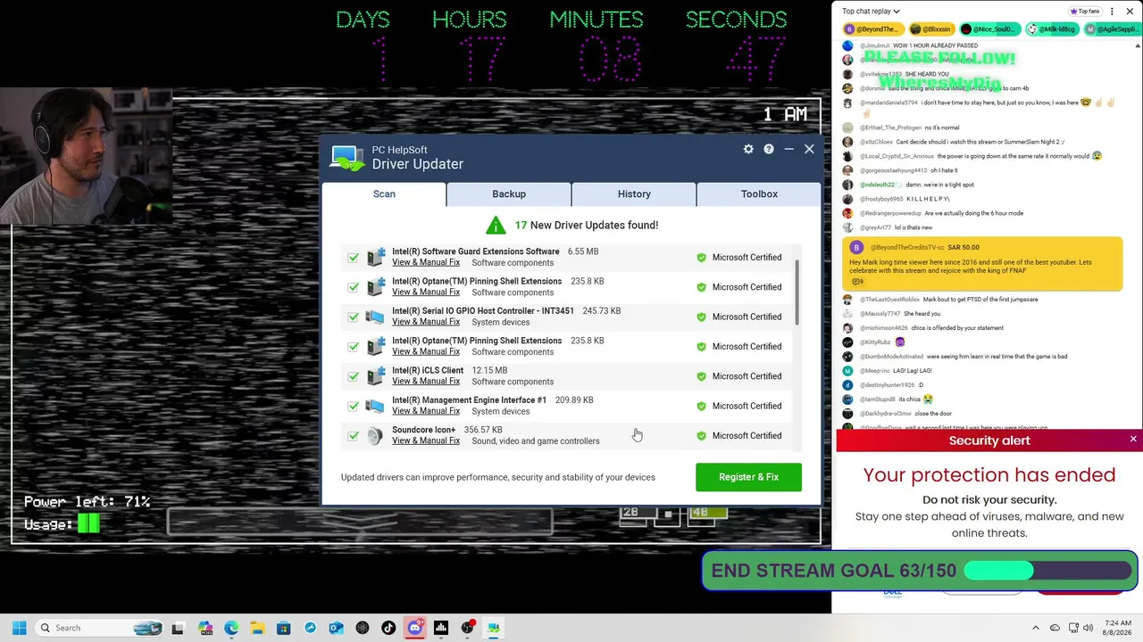The width and height of the screenshot is (1143, 642).
Task: Open View & Manual Fix for iCLS Client
Action: click(426, 382)
